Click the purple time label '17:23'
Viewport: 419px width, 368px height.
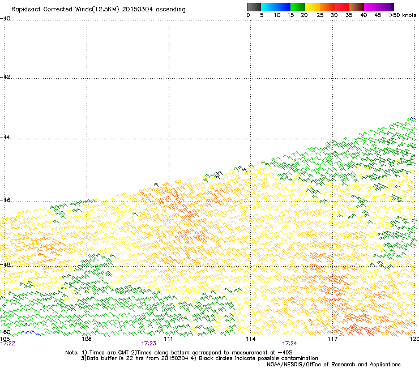click(148, 344)
